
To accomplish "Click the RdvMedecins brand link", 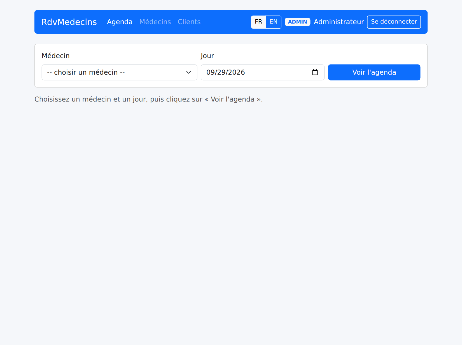I will [69, 22].
